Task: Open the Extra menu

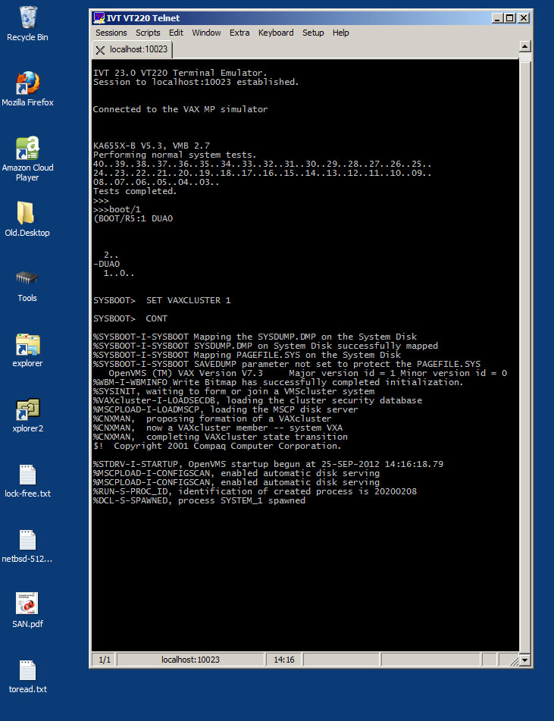Action: (239, 33)
